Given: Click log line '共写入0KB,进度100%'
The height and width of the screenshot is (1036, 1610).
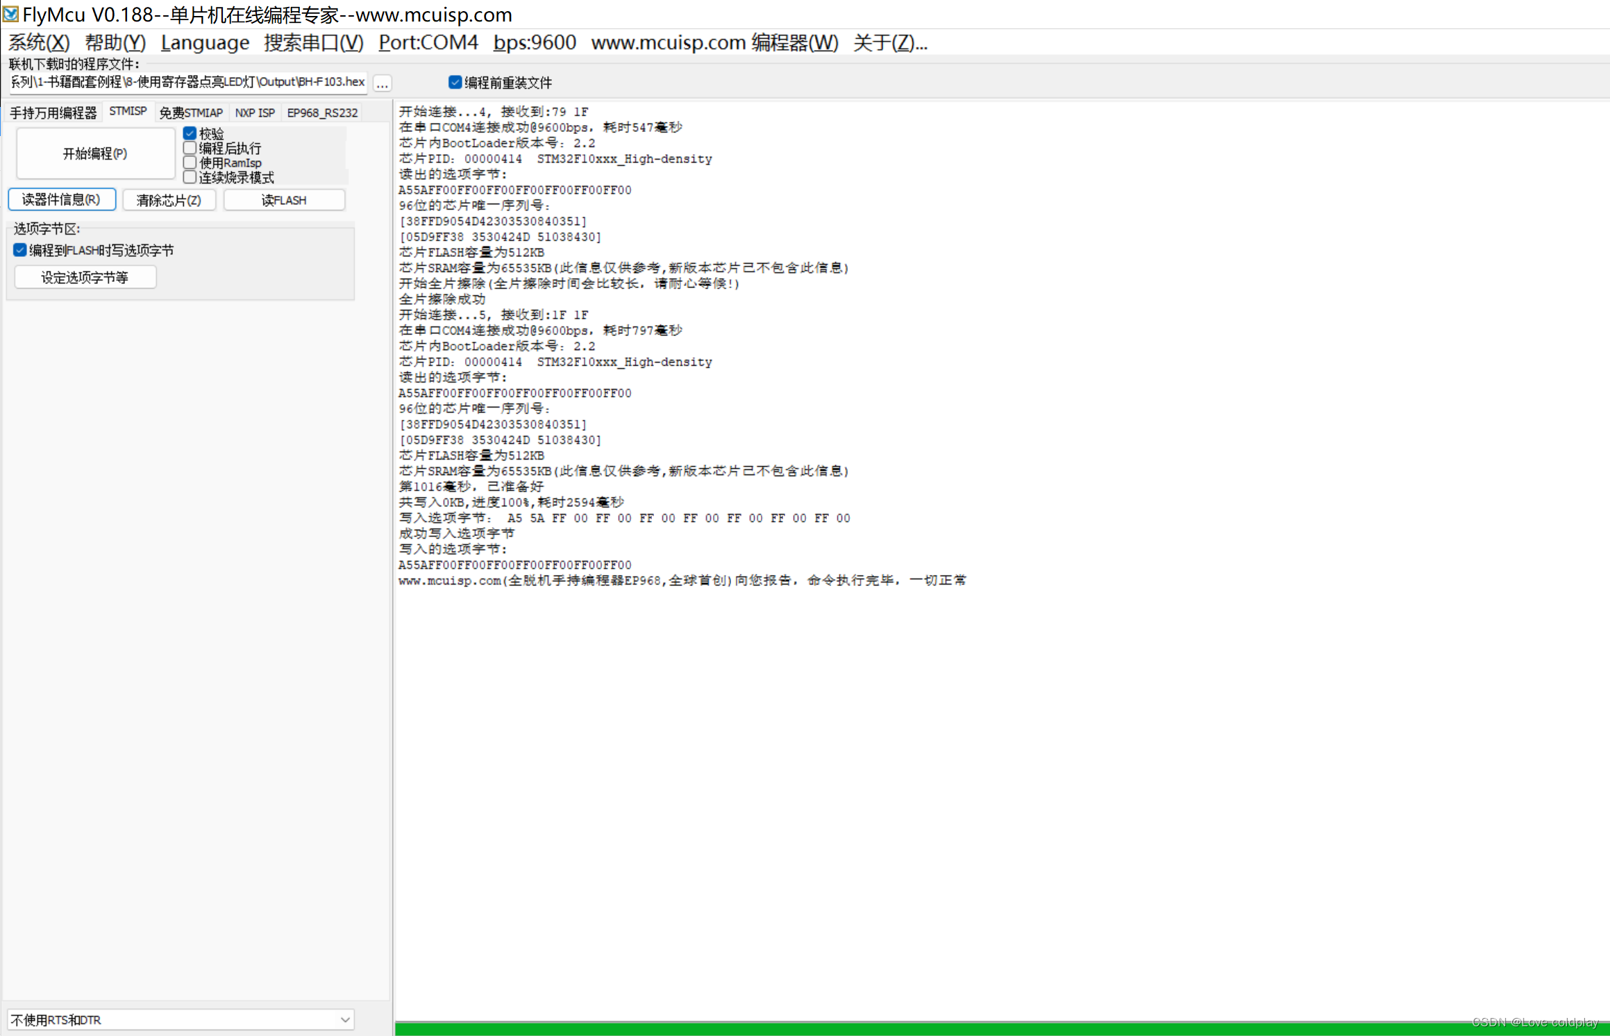Looking at the screenshot, I should coord(511,502).
